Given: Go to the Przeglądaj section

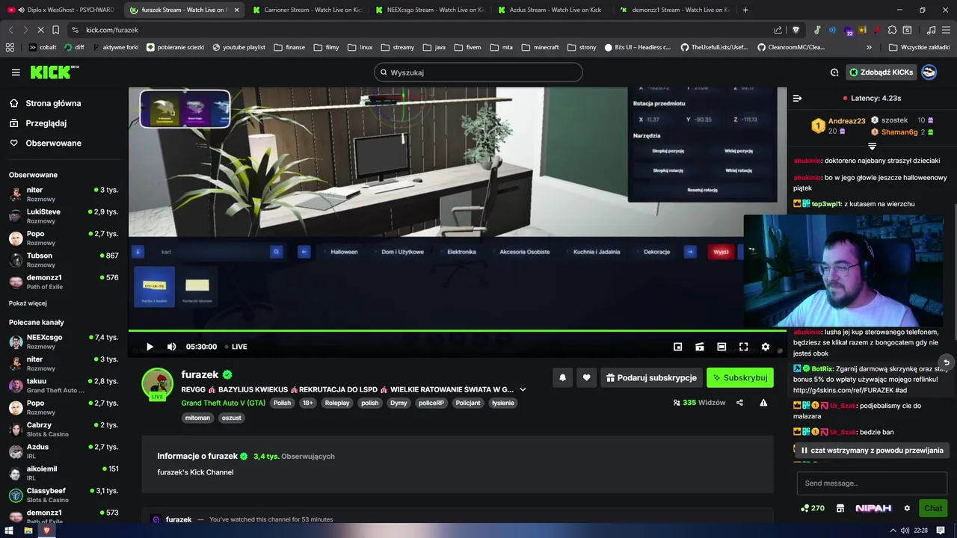Looking at the screenshot, I should (x=46, y=123).
